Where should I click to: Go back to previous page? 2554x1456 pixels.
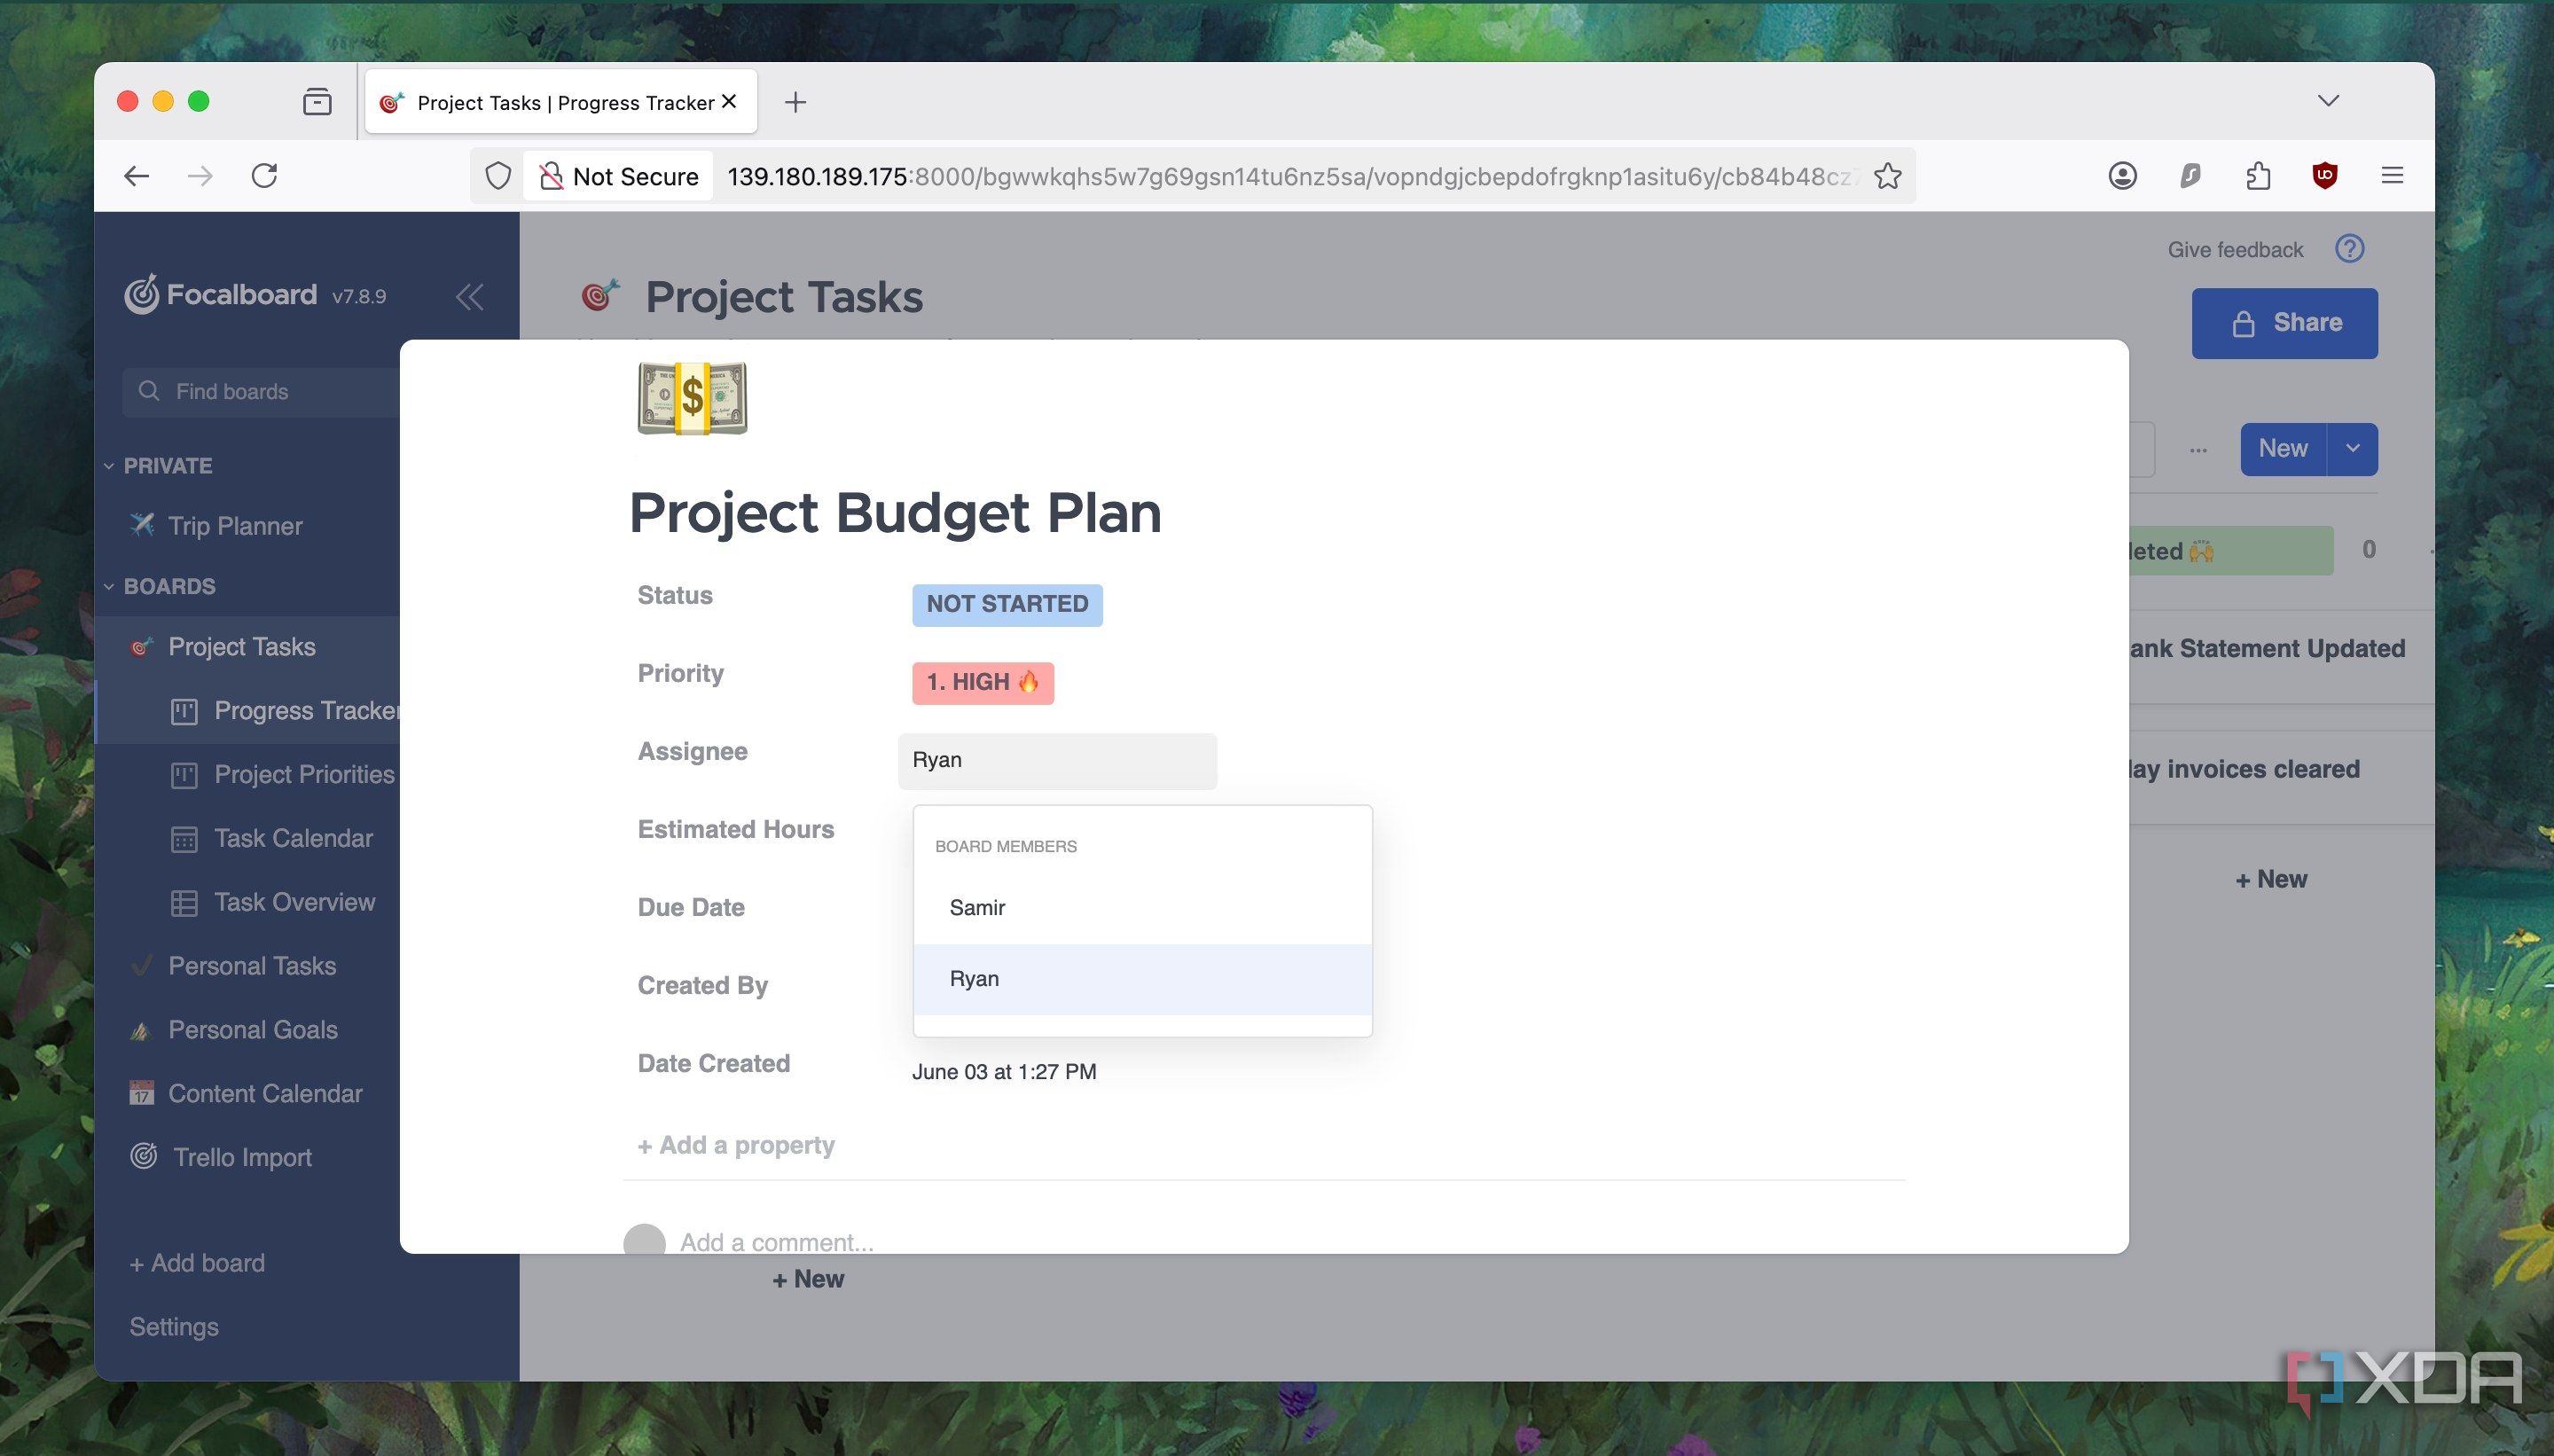(x=137, y=176)
